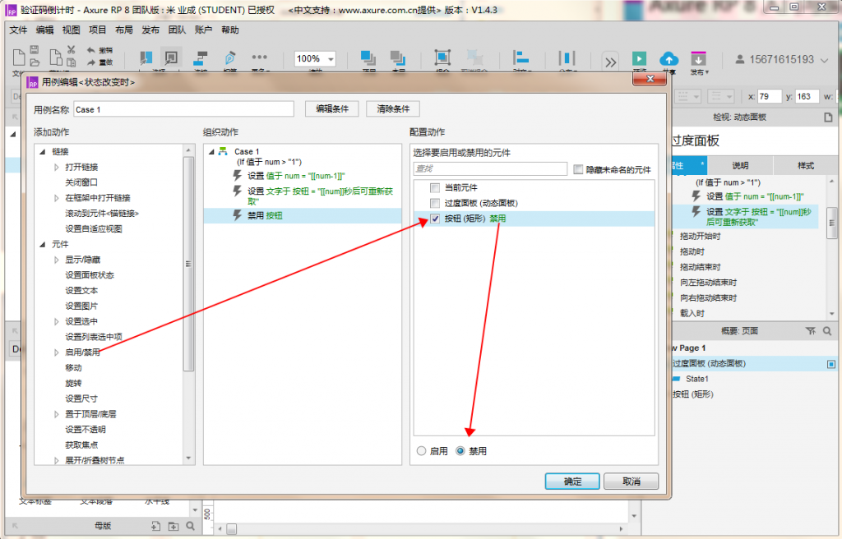Click the search icon in Masters panel
The height and width of the screenshot is (539, 842).
[x=190, y=526]
